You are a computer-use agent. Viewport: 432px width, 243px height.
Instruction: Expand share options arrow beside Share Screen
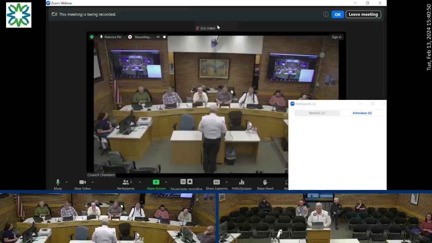coord(166,182)
